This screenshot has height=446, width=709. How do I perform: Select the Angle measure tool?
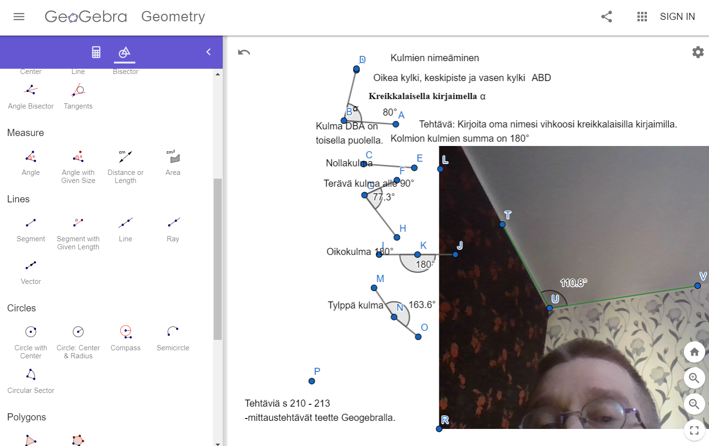pyautogui.click(x=31, y=162)
